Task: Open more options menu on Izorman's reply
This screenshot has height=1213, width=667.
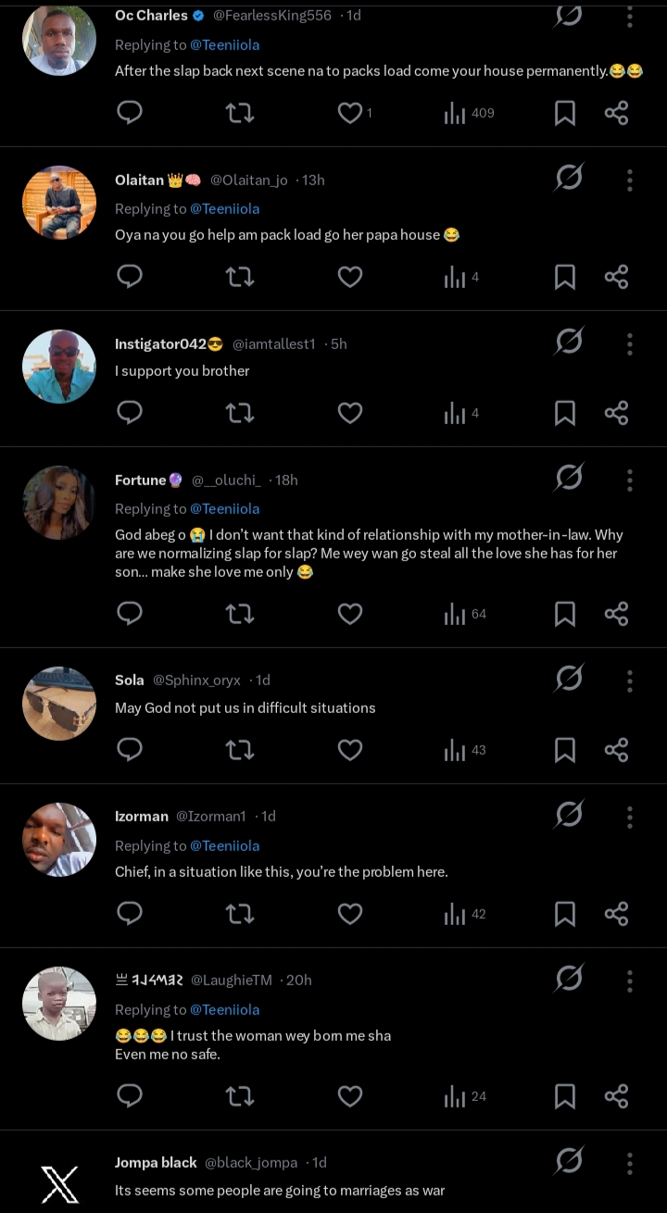Action: click(629, 816)
